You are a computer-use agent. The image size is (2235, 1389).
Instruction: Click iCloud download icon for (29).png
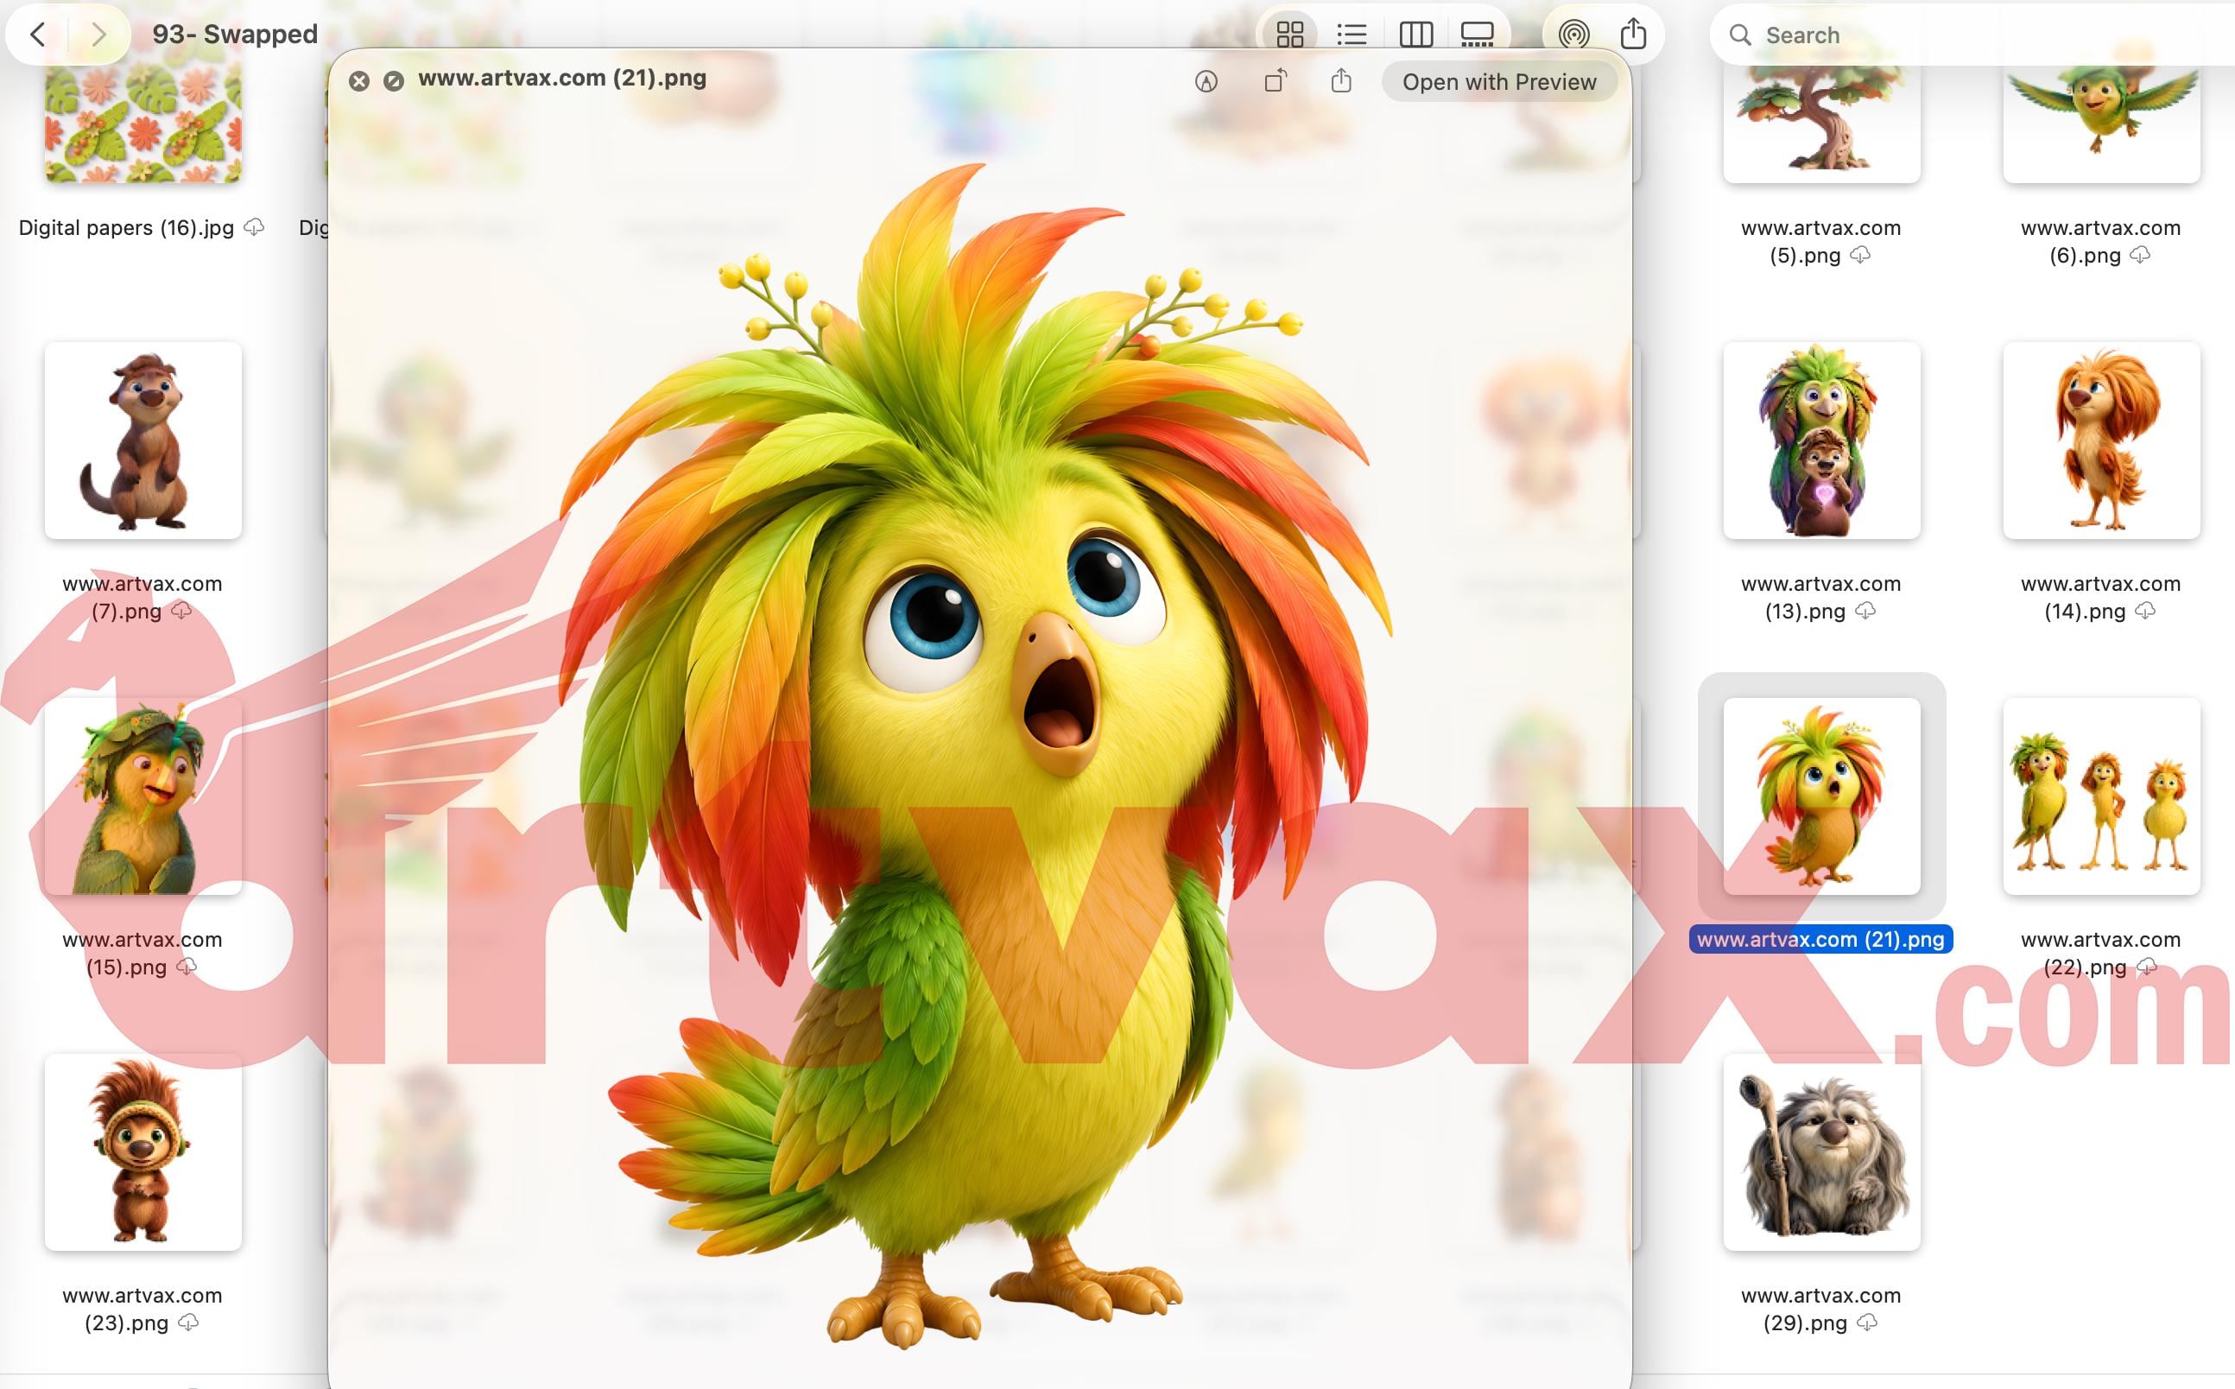tap(1867, 1322)
